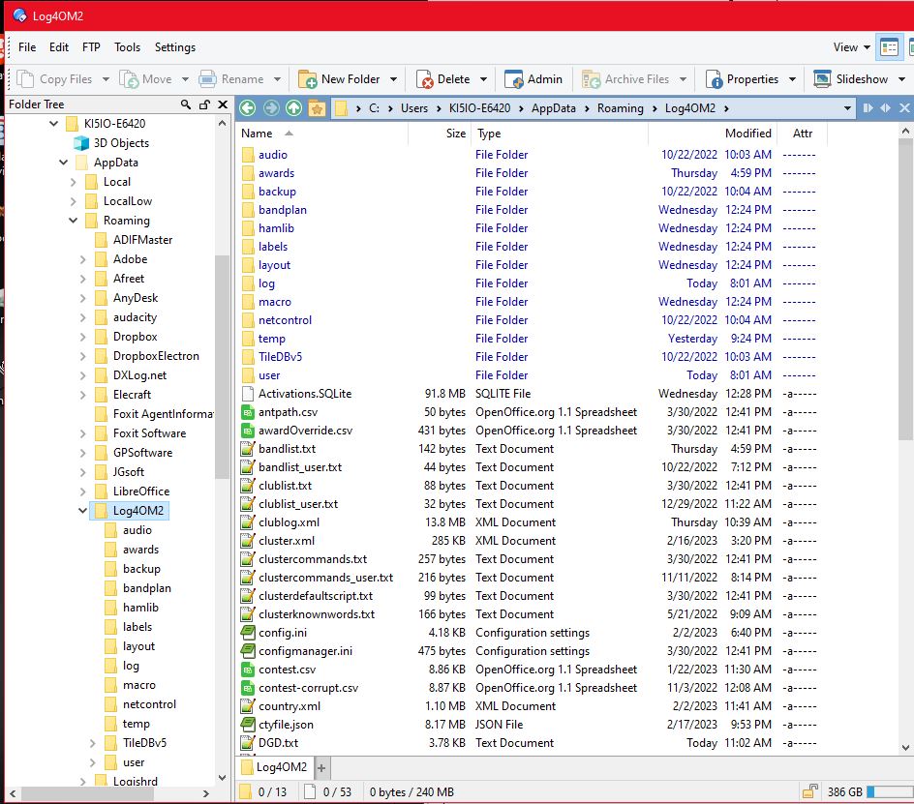914x804 pixels.
Task: Click the Rename toolbar button
Action: coord(231,78)
